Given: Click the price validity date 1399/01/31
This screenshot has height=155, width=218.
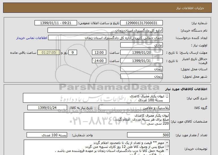Looking at the screenshot, I should pyautogui.click(x=141, y=61).
